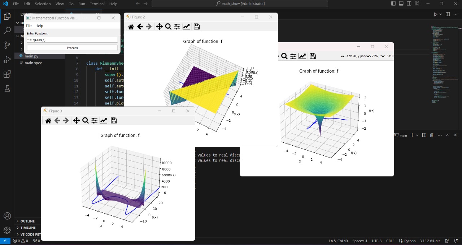Split the terminal panel
Viewport: 462px width, 245px height.
[424, 135]
